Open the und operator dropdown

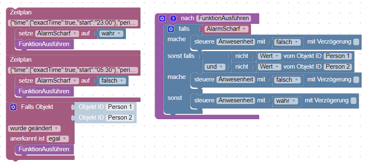pos(215,67)
